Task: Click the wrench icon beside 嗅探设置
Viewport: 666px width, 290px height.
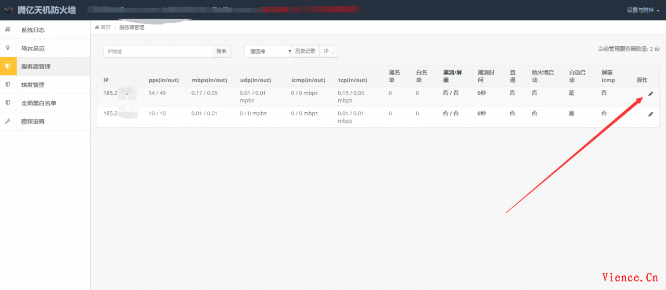Action: click(x=7, y=121)
